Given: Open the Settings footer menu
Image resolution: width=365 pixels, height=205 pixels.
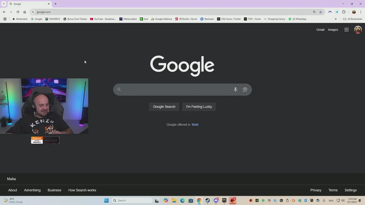Looking at the screenshot, I should [350, 190].
